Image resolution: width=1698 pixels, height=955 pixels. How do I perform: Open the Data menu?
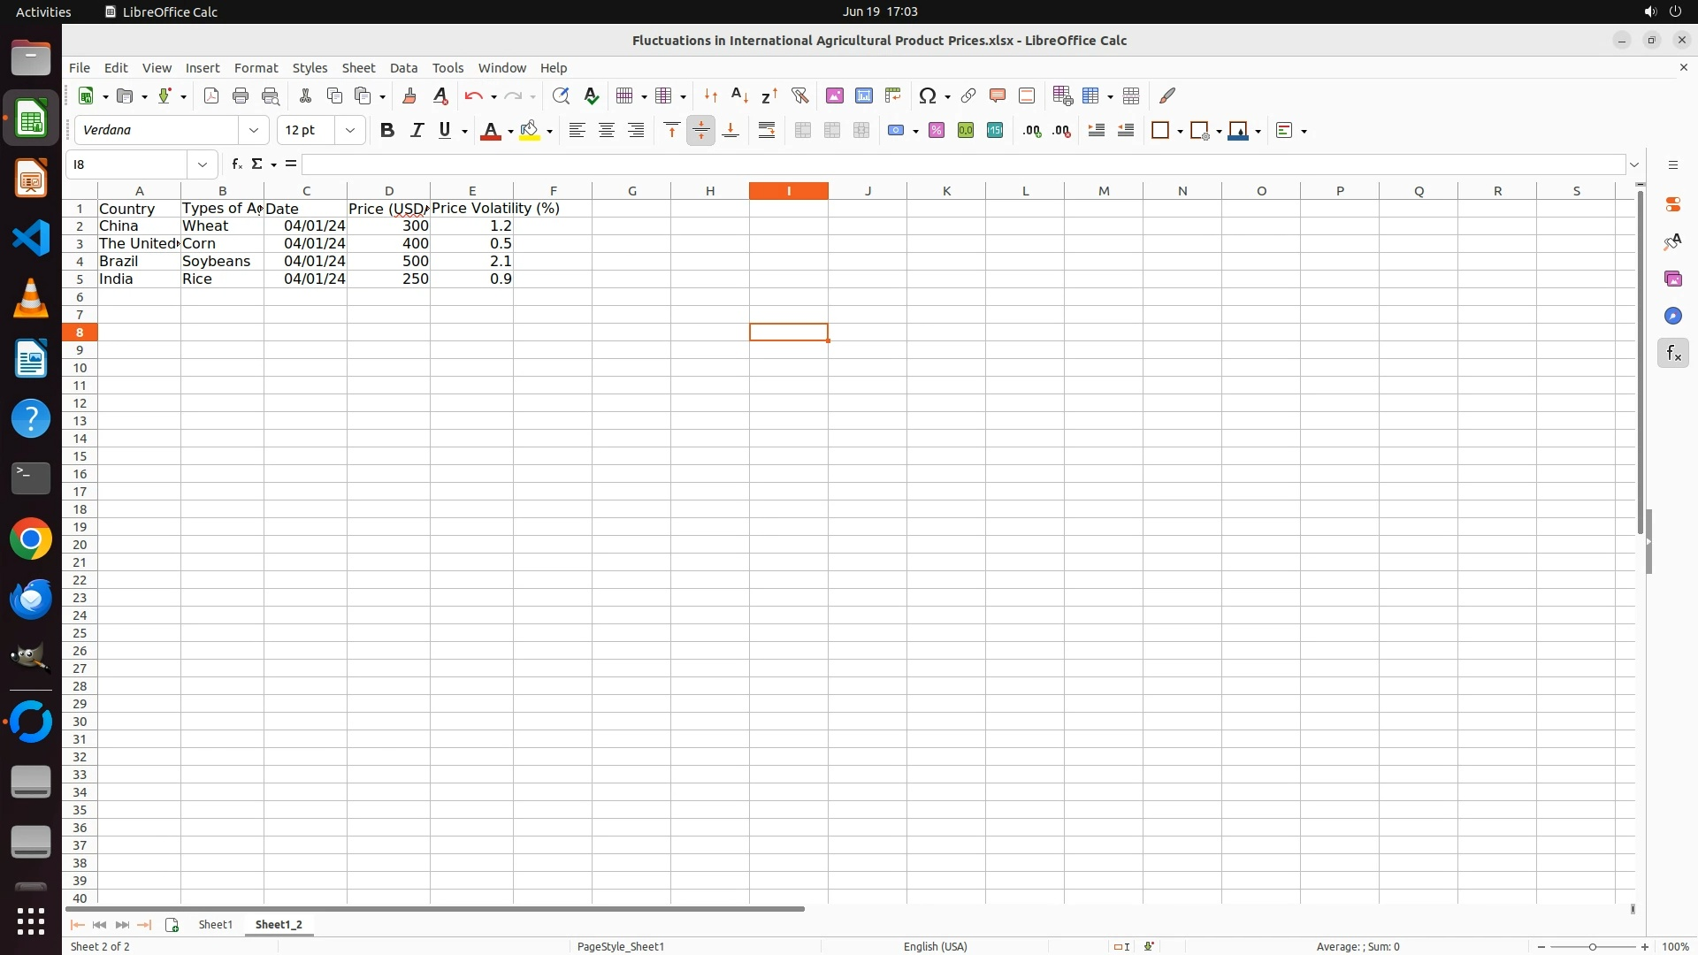pos(403,68)
